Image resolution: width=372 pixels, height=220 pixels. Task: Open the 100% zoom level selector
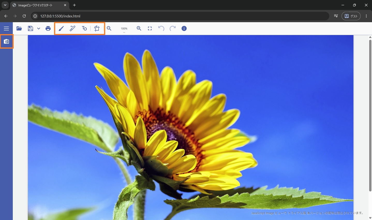point(124,29)
